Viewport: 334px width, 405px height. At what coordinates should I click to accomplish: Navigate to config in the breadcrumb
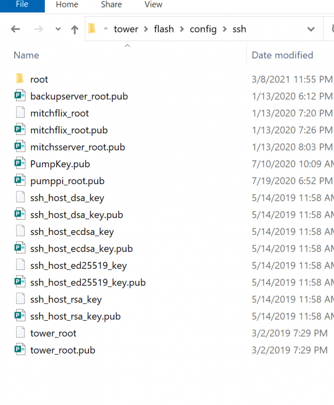pos(203,30)
